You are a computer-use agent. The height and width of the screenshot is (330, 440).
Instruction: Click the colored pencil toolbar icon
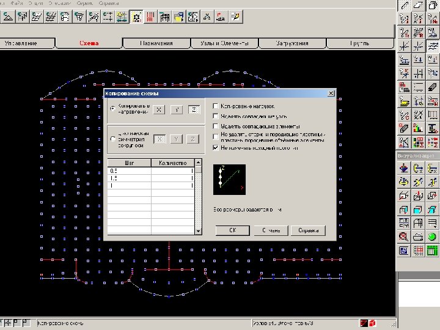(236, 17)
